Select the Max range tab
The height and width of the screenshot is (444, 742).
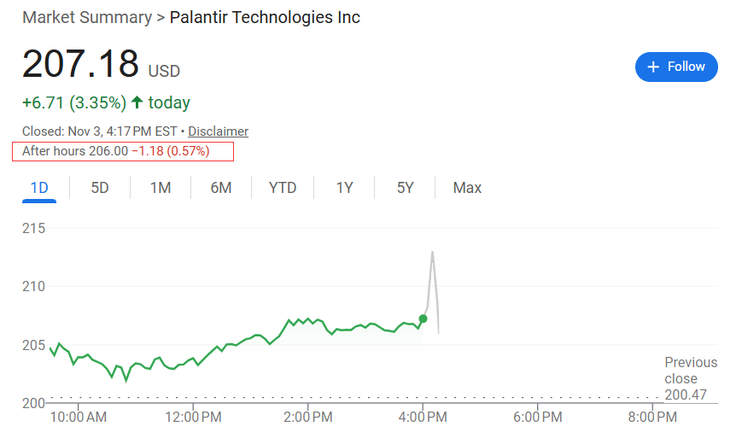(467, 188)
